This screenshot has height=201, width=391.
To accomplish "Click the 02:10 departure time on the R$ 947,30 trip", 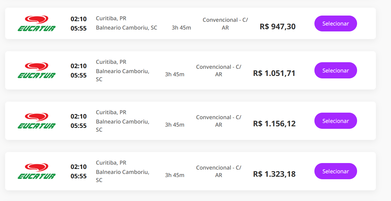I will click(78, 19).
